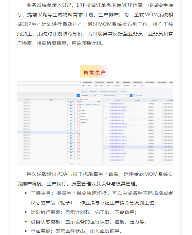Tick the checkbox in the highlighted BOM row
The width and height of the screenshot is (192, 235).
pos(106,147)
